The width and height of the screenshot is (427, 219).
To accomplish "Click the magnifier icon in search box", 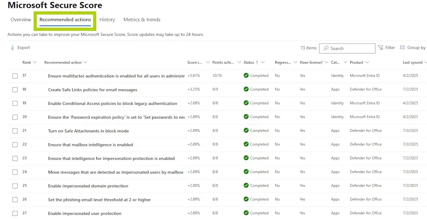I will tap(326, 48).
